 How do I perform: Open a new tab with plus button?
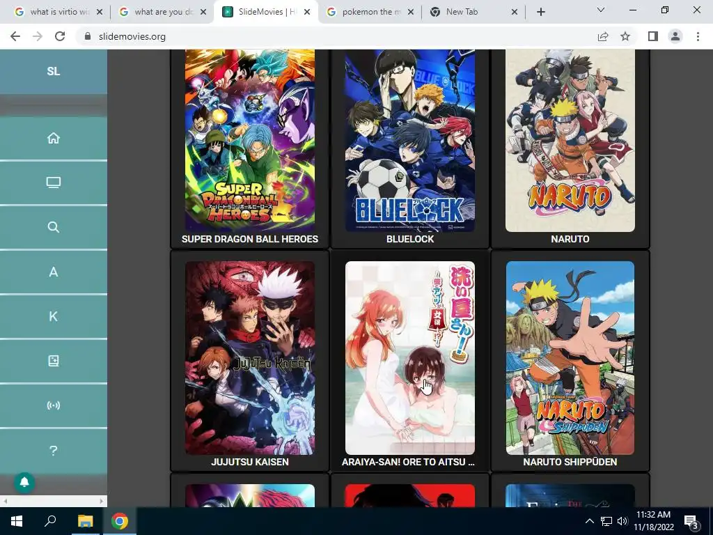click(x=540, y=12)
